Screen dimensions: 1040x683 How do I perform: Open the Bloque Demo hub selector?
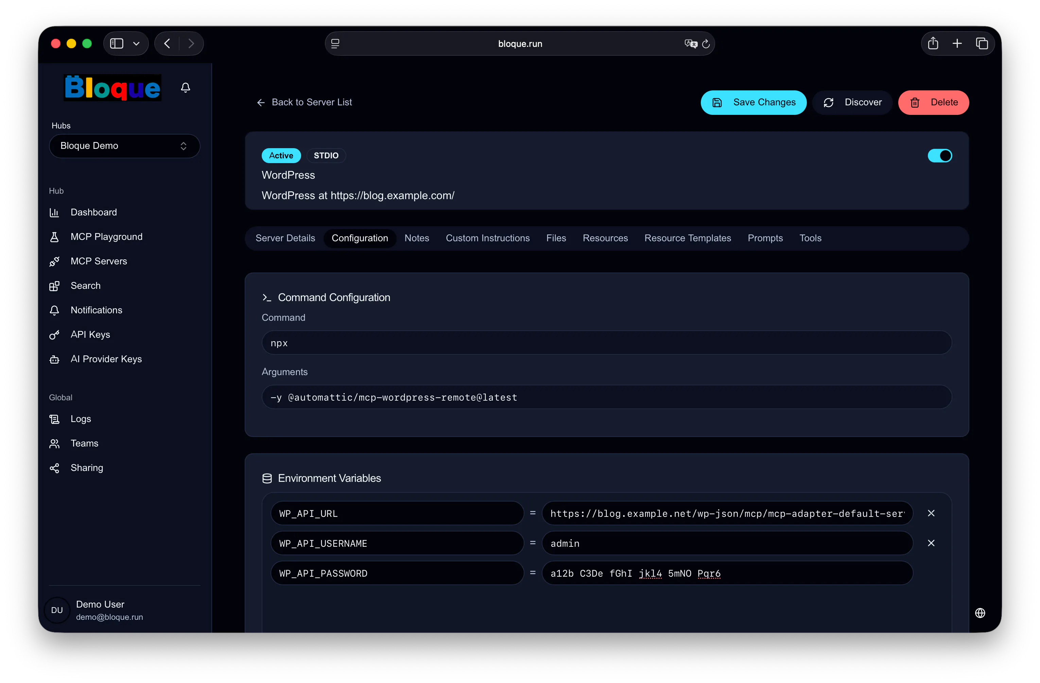pyautogui.click(x=124, y=146)
